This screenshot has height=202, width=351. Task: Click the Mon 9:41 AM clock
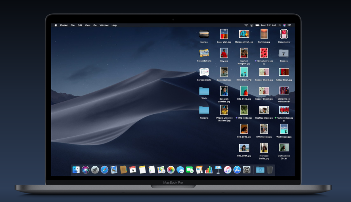point(269,25)
